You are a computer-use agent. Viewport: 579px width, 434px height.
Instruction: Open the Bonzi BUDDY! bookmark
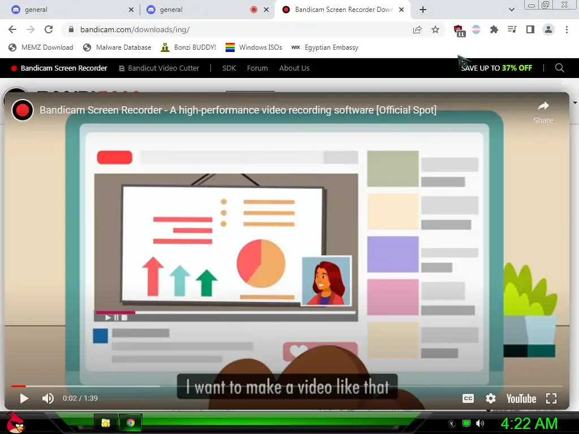pyautogui.click(x=188, y=47)
